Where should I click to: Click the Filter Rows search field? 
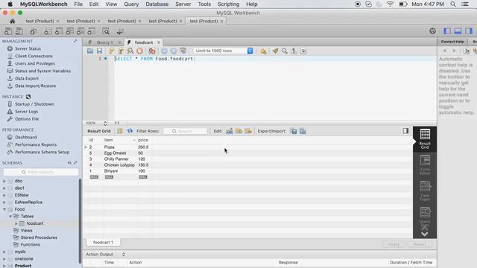pyautogui.click(x=186, y=131)
